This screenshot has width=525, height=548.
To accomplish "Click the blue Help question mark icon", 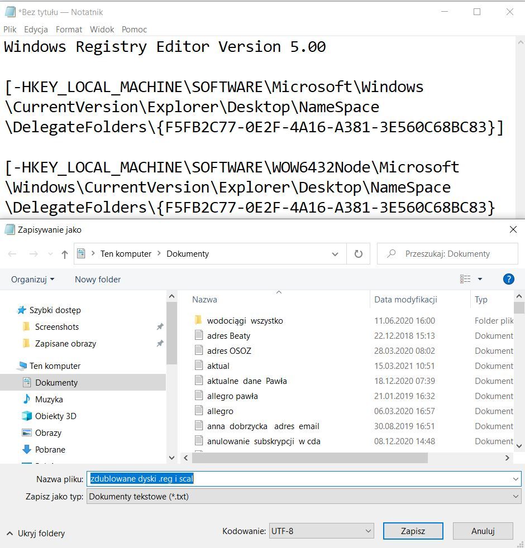I will (x=508, y=279).
